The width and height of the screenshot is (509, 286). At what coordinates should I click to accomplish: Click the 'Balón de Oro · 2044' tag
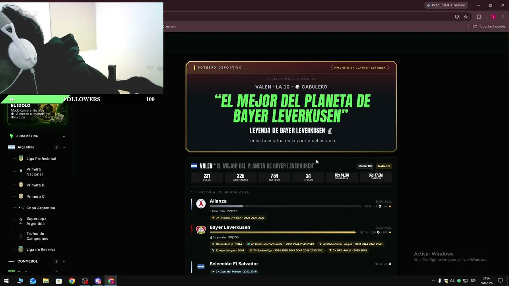(227, 244)
